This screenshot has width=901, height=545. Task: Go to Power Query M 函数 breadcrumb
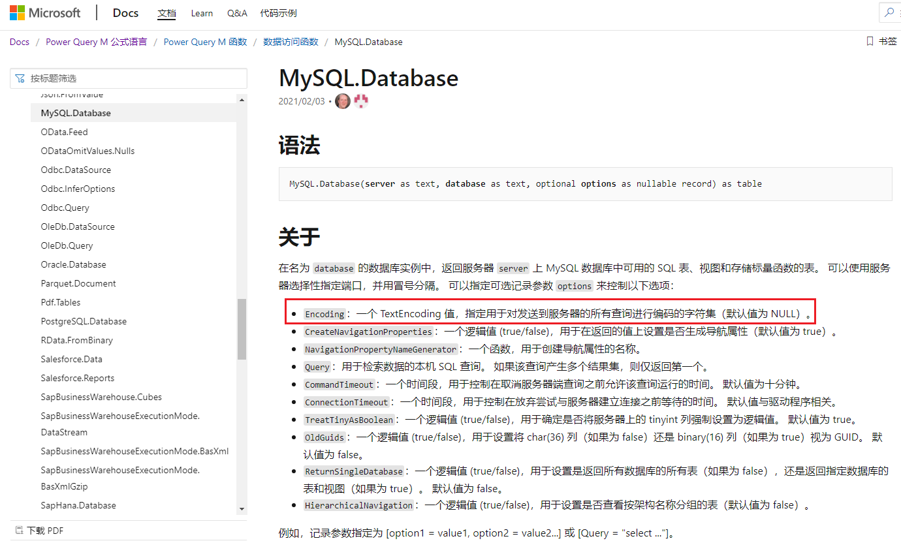coord(206,42)
